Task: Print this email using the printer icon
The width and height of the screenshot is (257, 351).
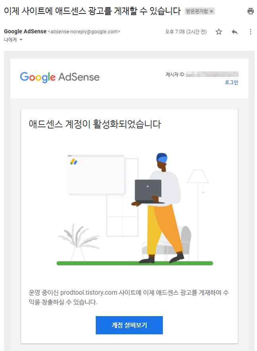Action: pos(250,11)
